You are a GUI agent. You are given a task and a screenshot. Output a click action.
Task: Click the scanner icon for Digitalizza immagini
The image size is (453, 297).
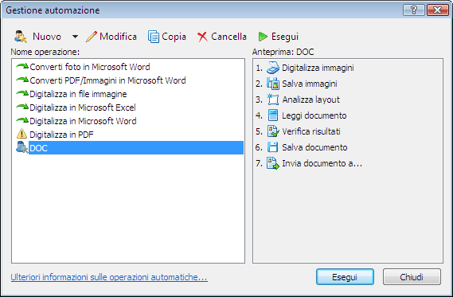[x=273, y=68]
